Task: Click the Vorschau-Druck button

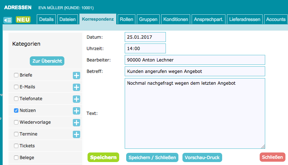Action: (202, 158)
